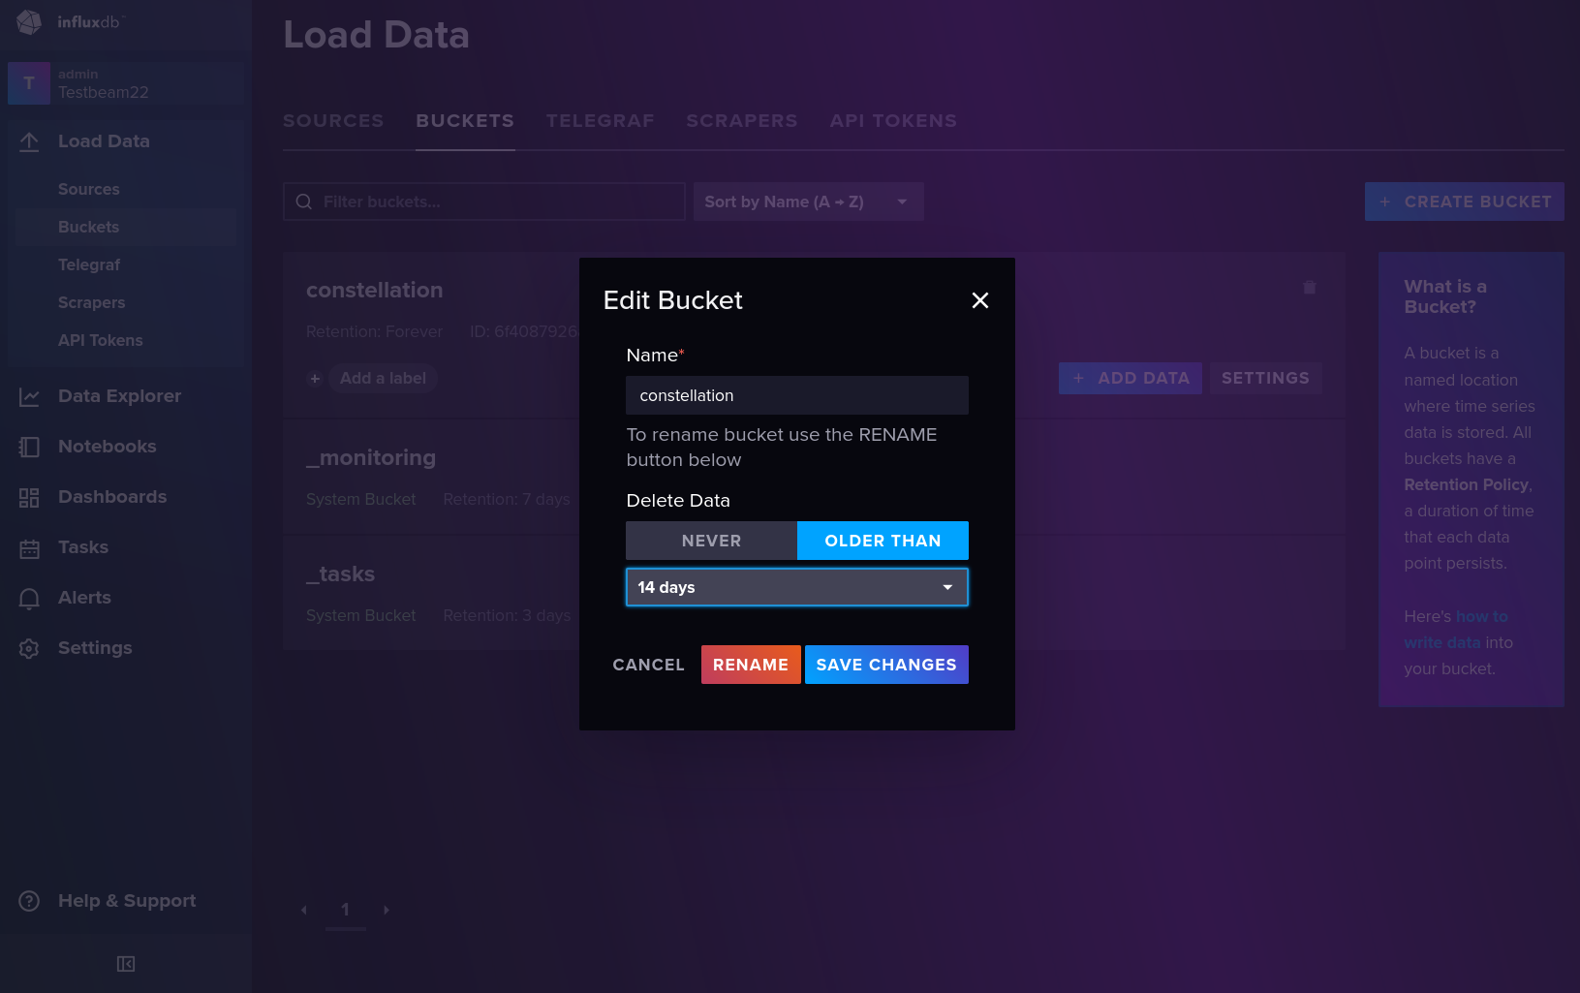Click the Settings gear icon
The width and height of the screenshot is (1580, 993).
pos(29,648)
